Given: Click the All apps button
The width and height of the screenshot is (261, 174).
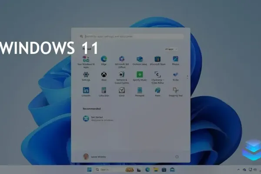Looking at the screenshot, I should [171, 49].
